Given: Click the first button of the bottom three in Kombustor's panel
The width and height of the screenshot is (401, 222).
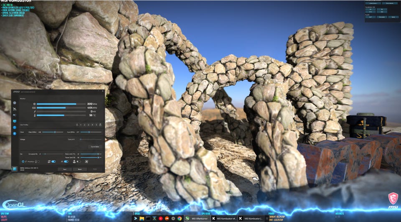Looking at the screenshot, I should point(371,17).
